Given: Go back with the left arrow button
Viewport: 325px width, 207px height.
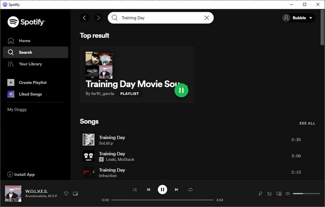Looking at the screenshot, I should pyautogui.click(x=84, y=18).
